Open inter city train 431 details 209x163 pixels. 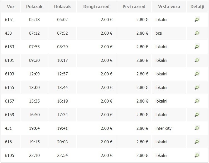(197, 128)
